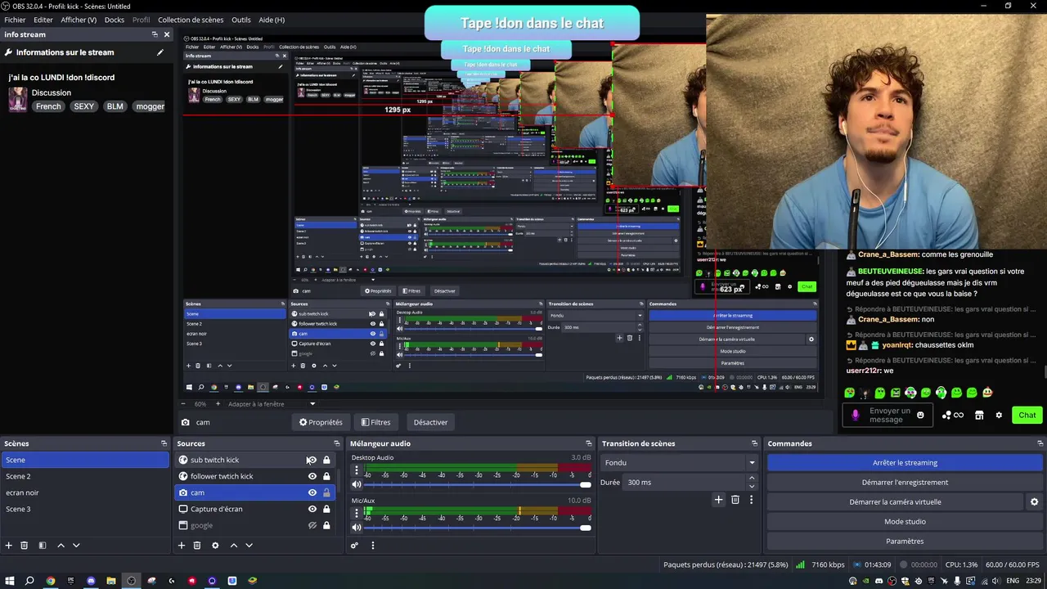The image size is (1047, 589).
Task: Toggle visibility of follower twtich kick source
Action: 312,476
